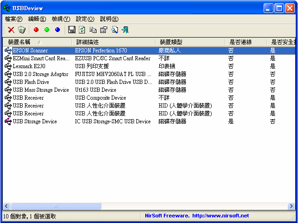
Task: Click the exit door toolbar icon
Action: click(x=125, y=30)
